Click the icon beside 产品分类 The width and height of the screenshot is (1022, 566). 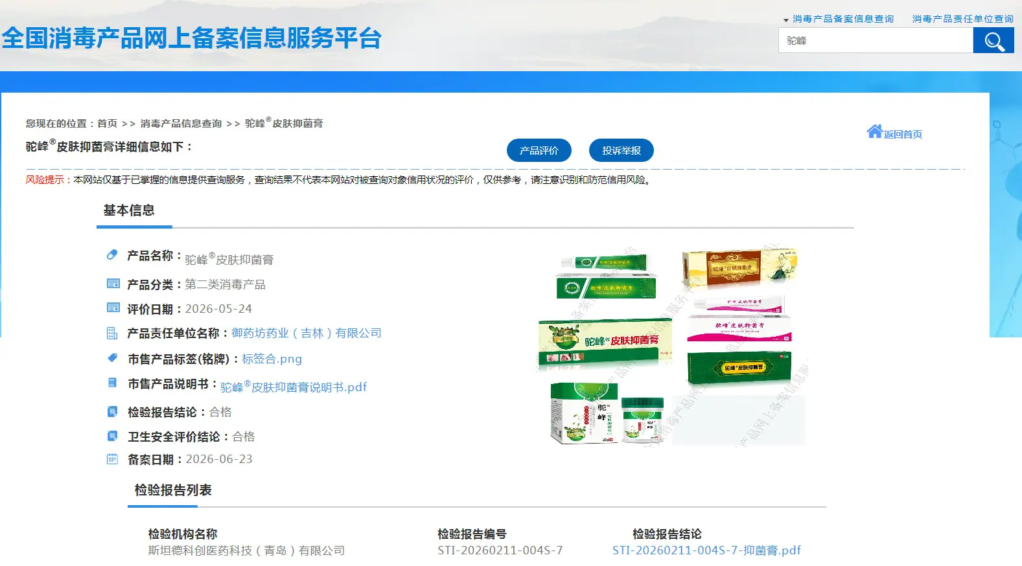coord(113,284)
